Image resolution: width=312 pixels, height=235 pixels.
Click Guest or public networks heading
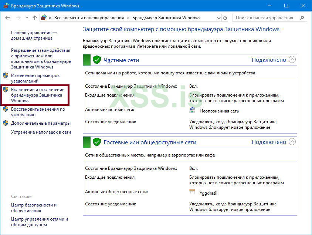point(150,142)
